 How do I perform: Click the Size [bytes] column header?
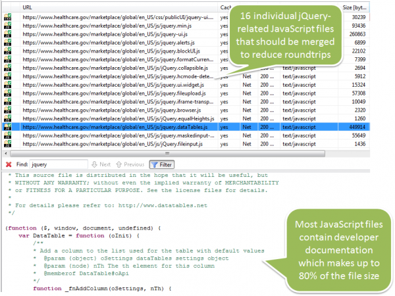click(x=354, y=7)
